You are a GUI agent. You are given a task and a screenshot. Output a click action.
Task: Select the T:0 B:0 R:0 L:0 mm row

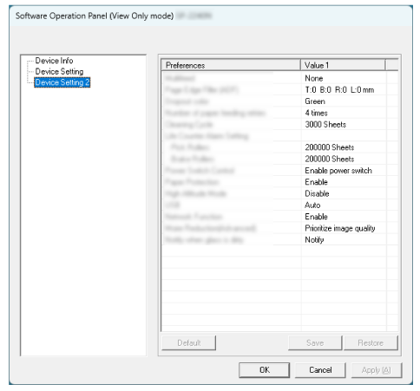[x=279, y=90]
